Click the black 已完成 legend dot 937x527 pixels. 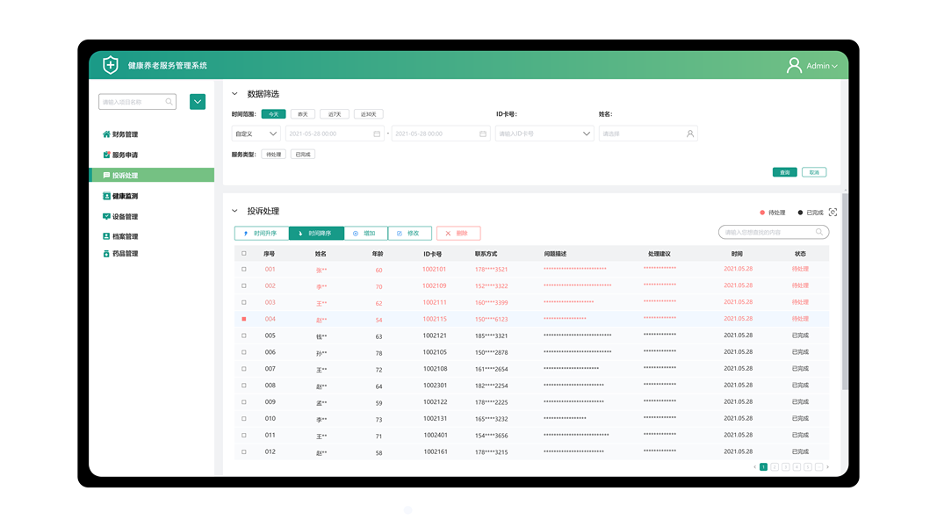point(800,212)
